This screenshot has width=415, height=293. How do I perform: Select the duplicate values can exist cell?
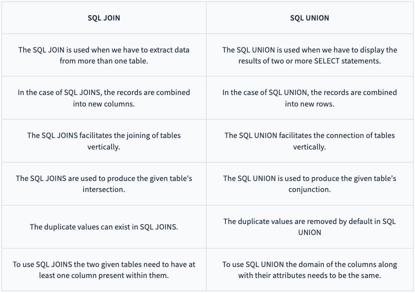point(104,227)
